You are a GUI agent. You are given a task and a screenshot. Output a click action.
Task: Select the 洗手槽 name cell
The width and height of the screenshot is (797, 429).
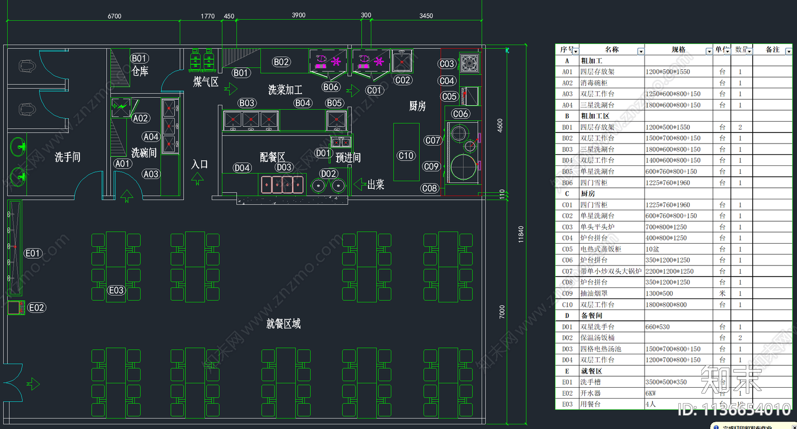612,382
